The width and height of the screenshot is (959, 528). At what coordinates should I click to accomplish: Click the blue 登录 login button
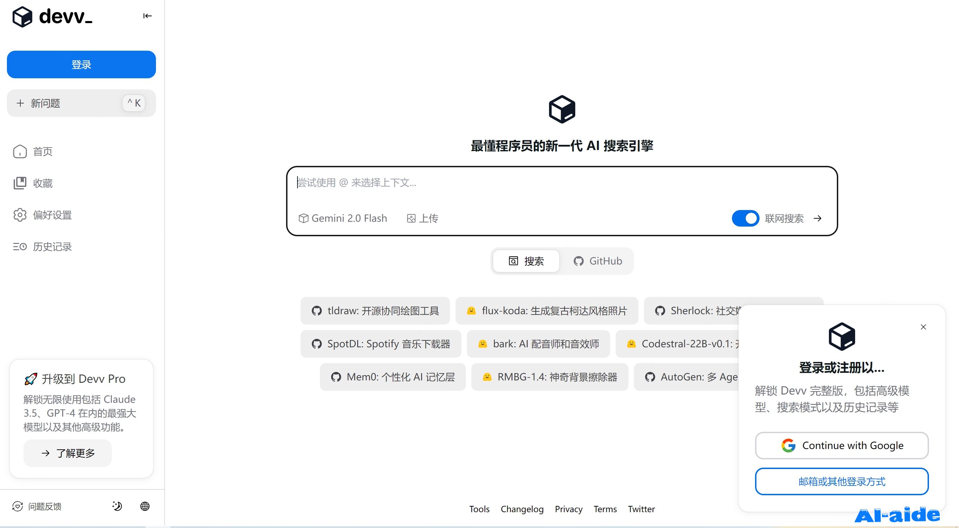pos(81,64)
